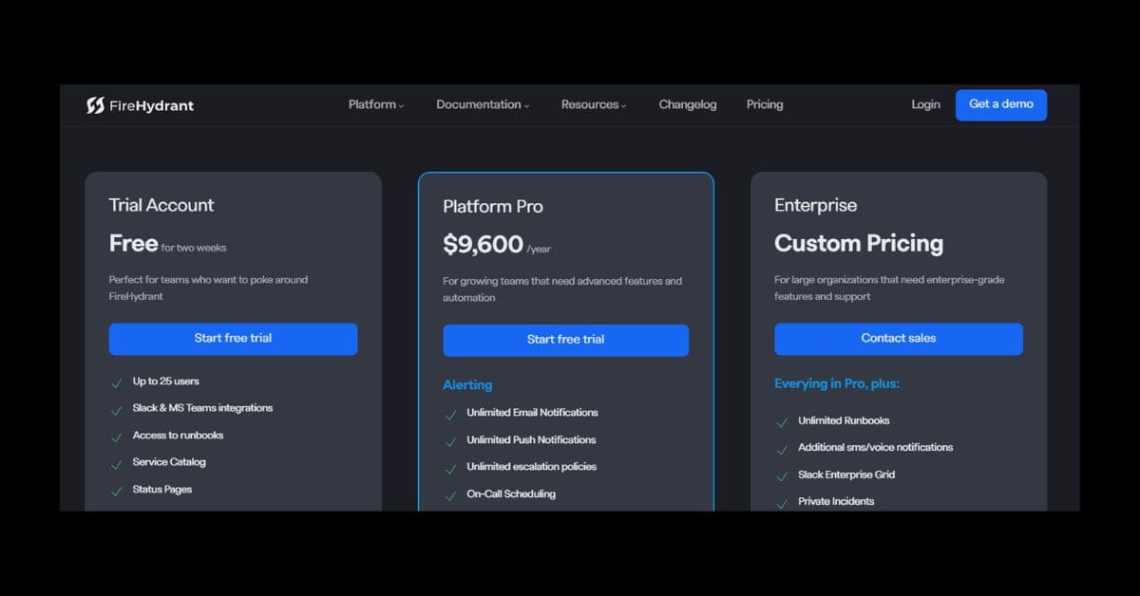Image resolution: width=1140 pixels, height=596 pixels.
Task: Click the Private Incidents text
Action: coord(836,501)
